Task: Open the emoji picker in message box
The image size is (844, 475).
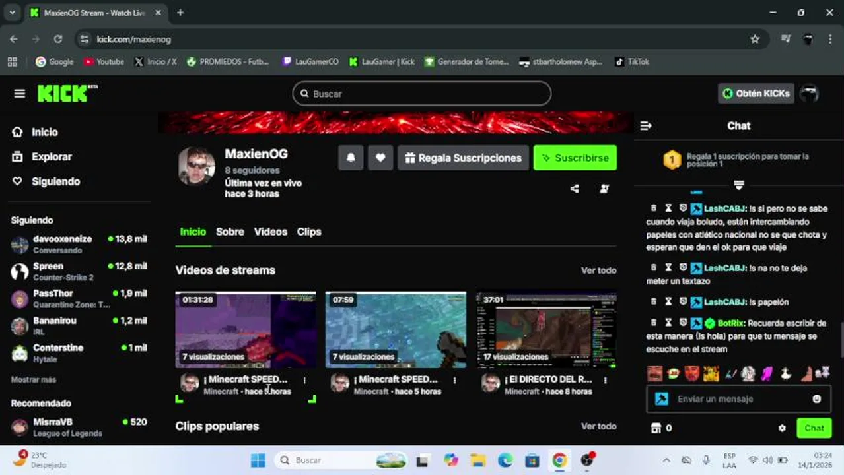Action: 817,399
